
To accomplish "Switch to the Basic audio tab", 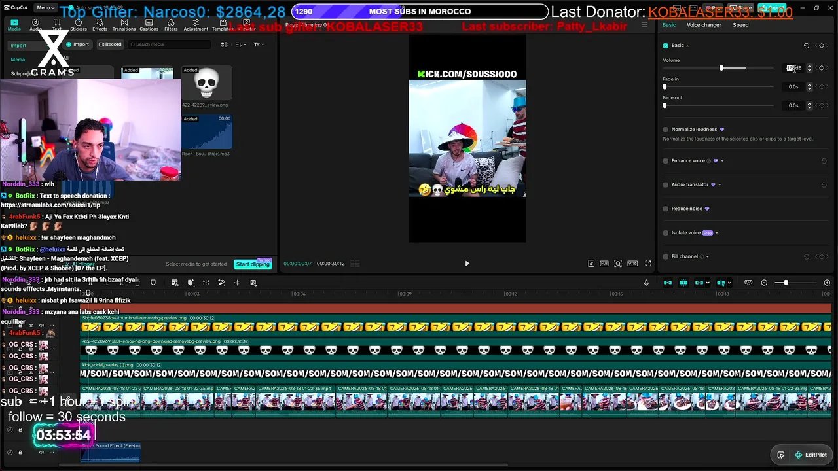I will (669, 25).
